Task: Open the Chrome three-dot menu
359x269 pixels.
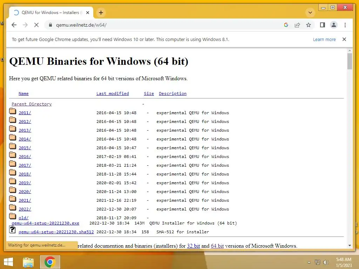Action: (345, 25)
